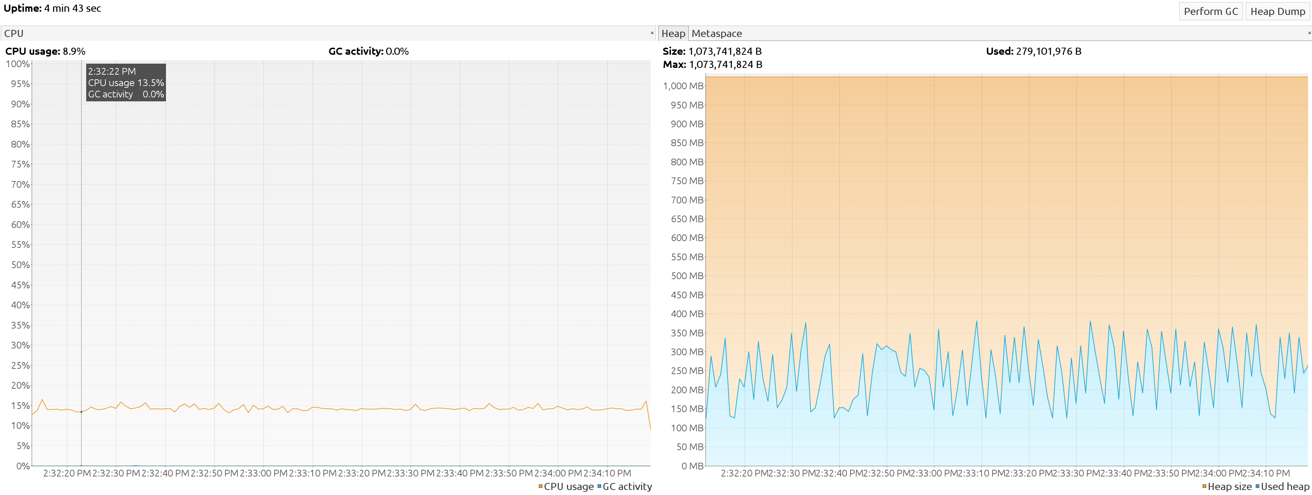Click the 2:34:00 PM marker on heap timeline
The width and height of the screenshot is (1312, 495).
(1218, 473)
